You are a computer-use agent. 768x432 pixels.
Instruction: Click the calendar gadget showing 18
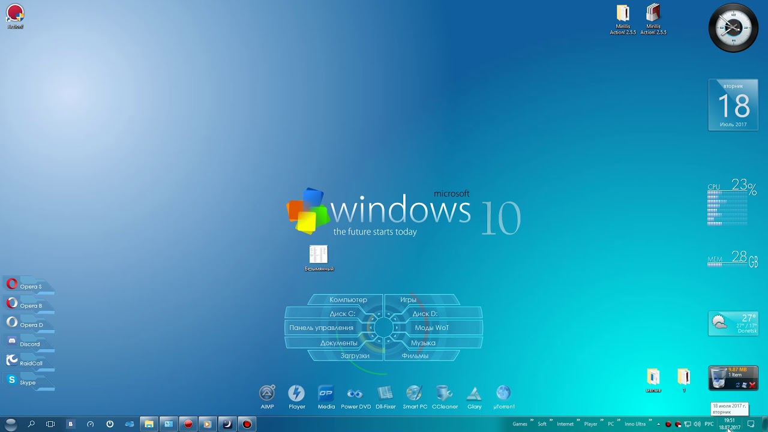pos(733,105)
